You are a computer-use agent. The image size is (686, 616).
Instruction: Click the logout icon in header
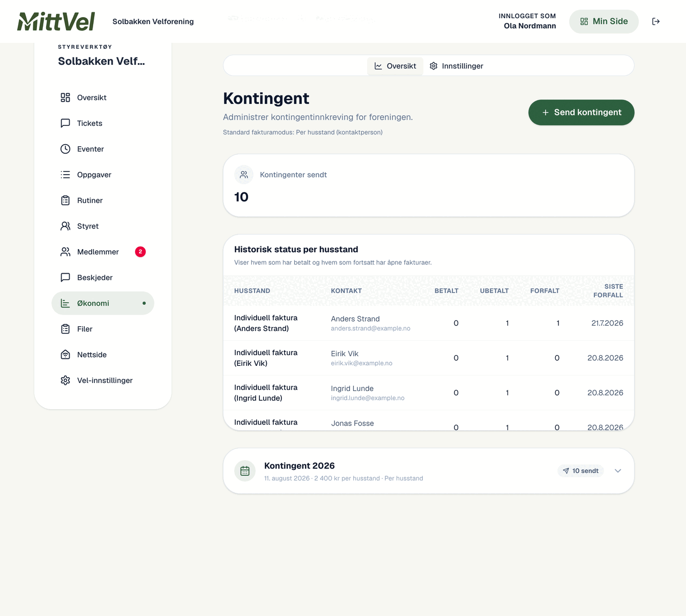click(x=655, y=21)
